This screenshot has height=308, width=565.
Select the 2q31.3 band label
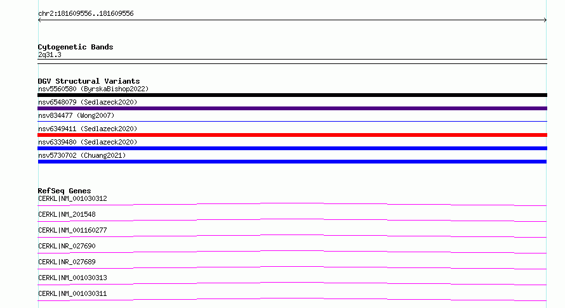50,55
